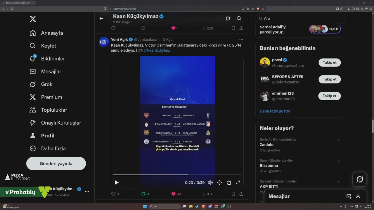The width and height of the screenshot is (374, 210).
Task: Open options for AKP BİTTİ trend
Action: pyautogui.click(x=338, y=182)
